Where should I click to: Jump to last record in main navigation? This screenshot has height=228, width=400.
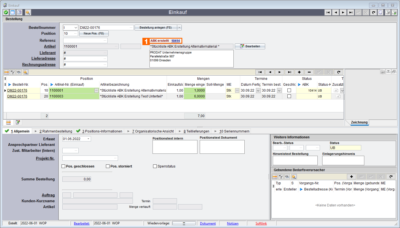351,12
